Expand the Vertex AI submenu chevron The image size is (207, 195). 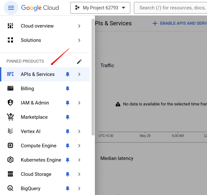(79, 131)
